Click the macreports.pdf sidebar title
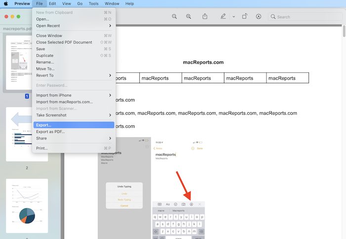This screenshot has height=239, width=346. (x=17, y=29)
